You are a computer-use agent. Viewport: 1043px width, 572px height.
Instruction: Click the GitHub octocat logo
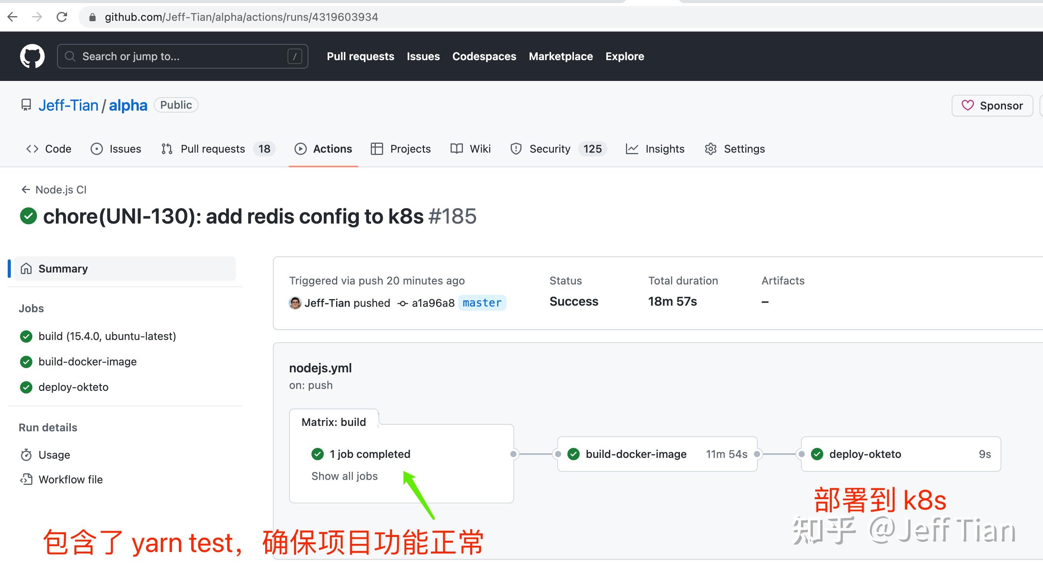tap(32, 56)
